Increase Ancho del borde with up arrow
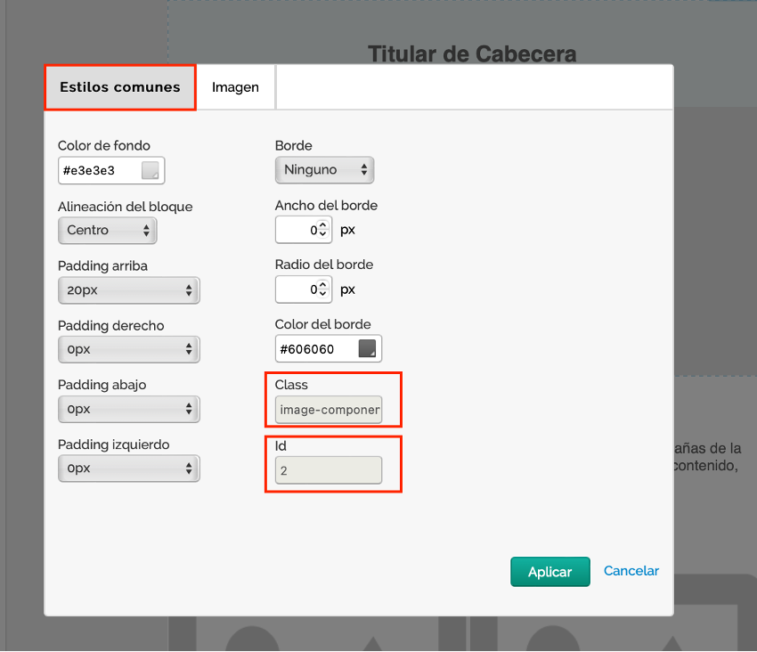The height and width of the screenshot is (652, 757). [x=322, y=224]
